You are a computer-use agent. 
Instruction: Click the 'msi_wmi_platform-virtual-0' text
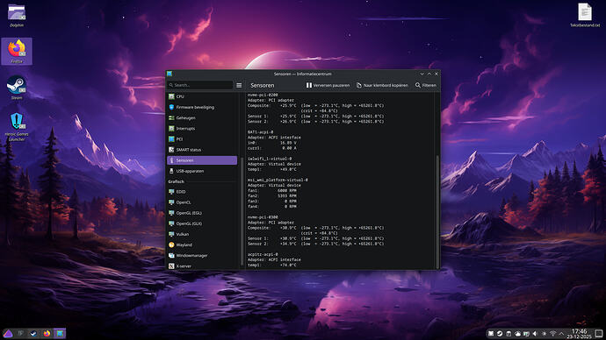tap(278, 180)
